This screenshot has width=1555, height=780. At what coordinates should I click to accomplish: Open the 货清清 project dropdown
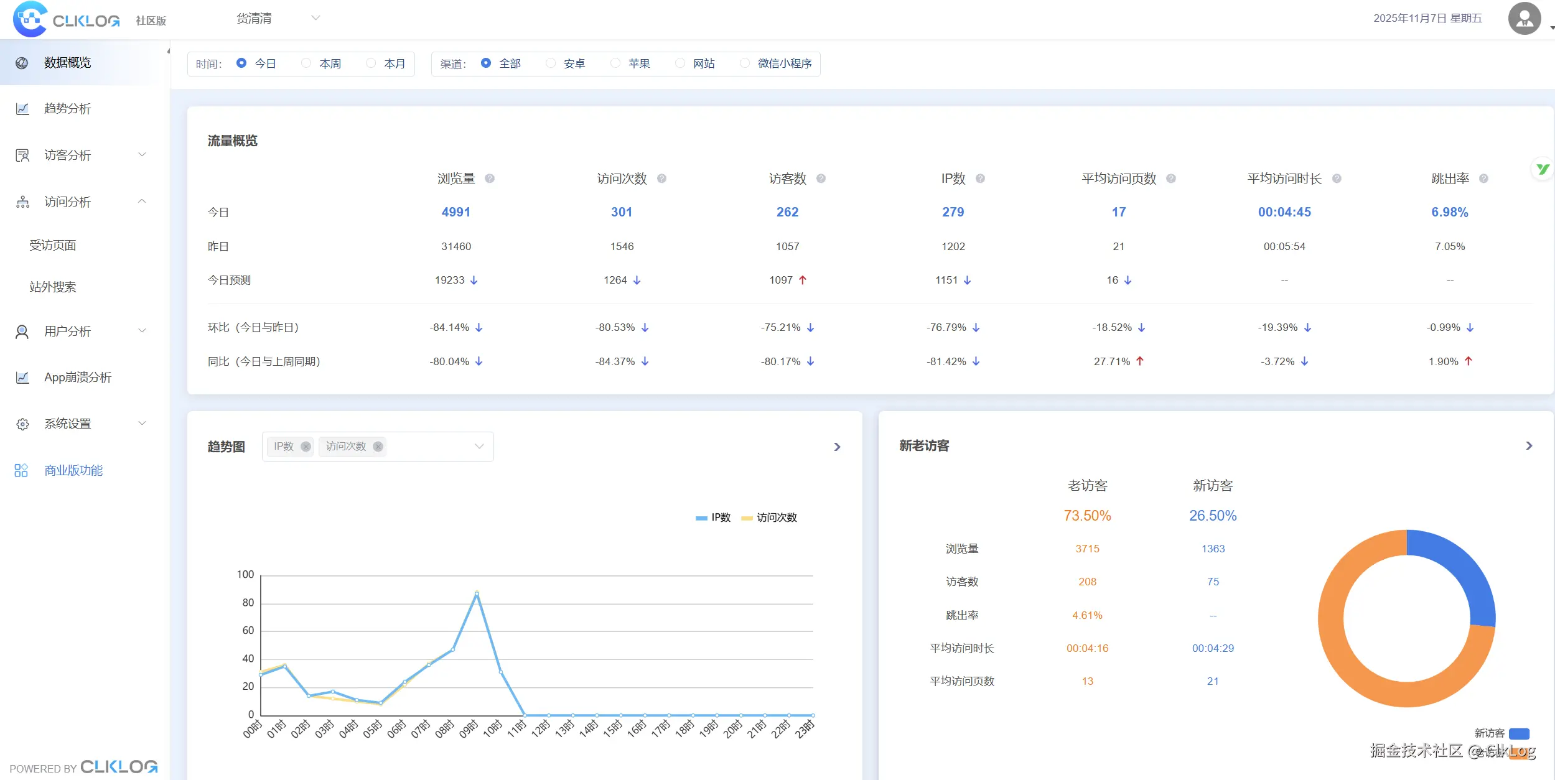pyautogui.click(x=278, y=19)
